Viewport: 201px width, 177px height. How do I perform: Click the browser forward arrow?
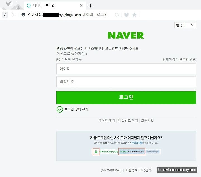tap(13, 15)
